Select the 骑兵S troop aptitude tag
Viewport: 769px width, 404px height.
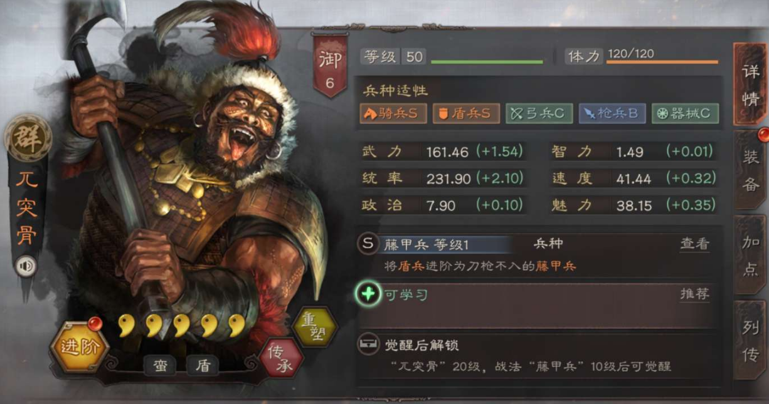coord(393,113)
